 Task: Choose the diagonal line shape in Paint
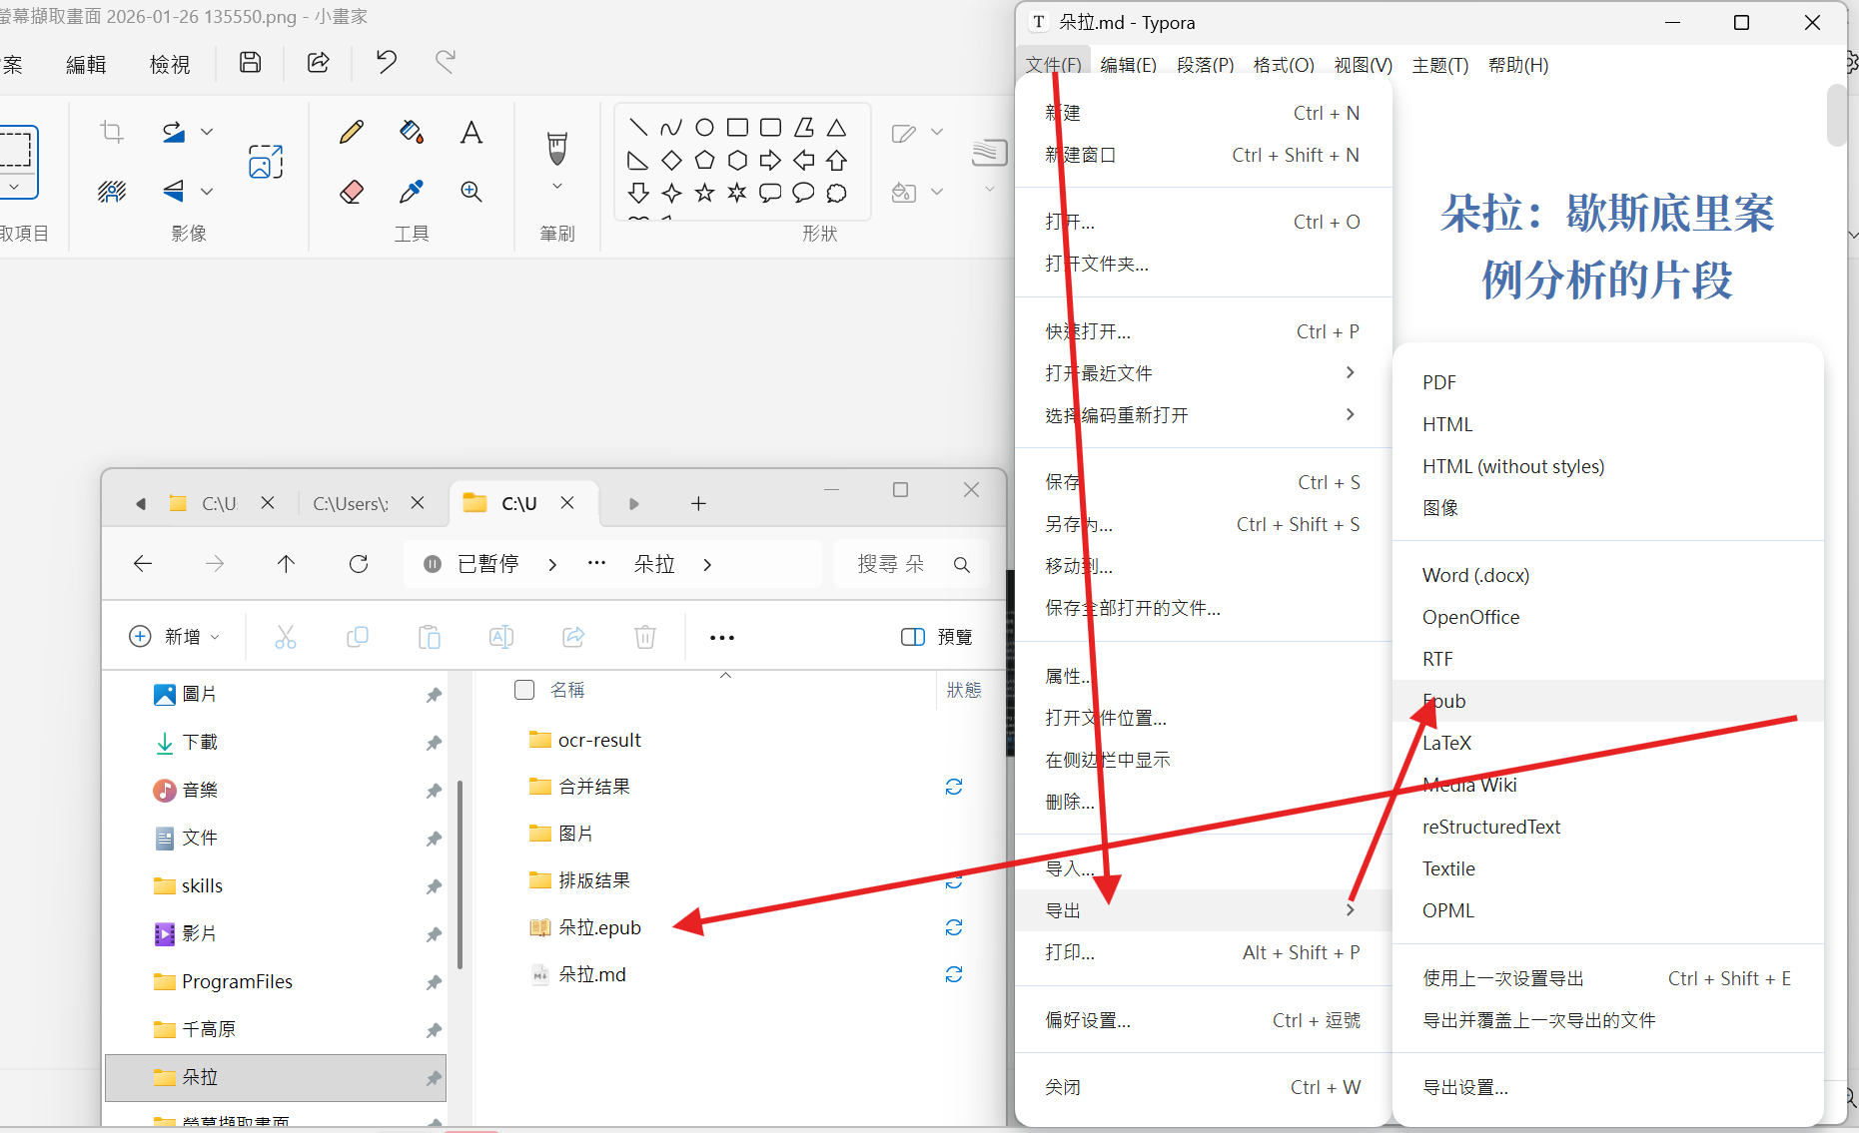point(639,128)
